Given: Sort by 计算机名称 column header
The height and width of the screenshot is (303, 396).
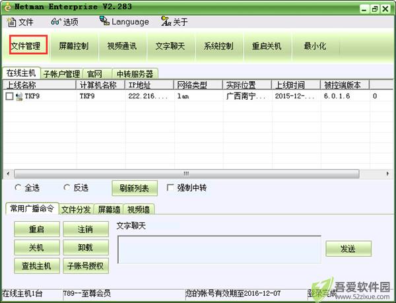Looking at the screenshot, I should click(101, 85).
